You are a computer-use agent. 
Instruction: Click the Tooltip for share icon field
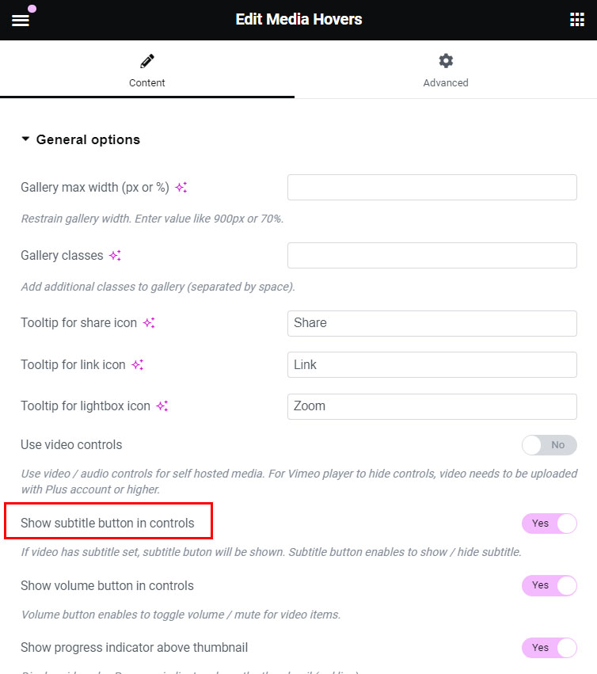pyautogui.click(x=432, y=323)
